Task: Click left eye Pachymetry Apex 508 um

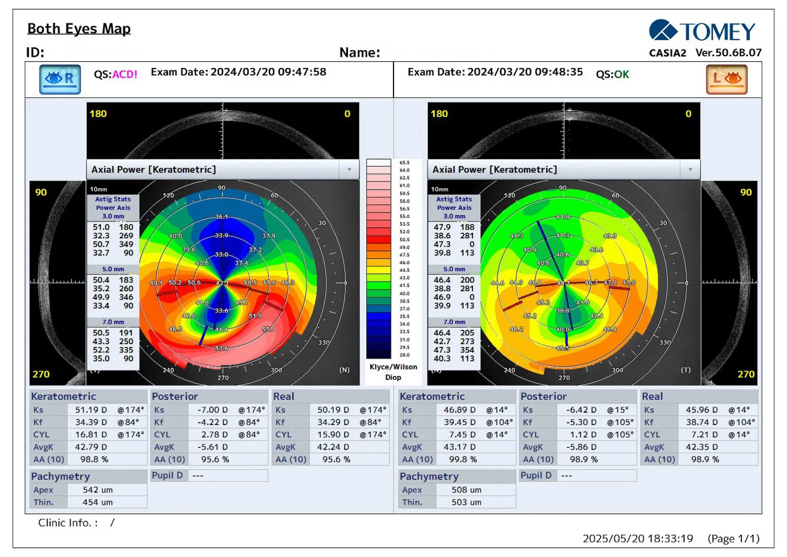Action: [466, 490]
